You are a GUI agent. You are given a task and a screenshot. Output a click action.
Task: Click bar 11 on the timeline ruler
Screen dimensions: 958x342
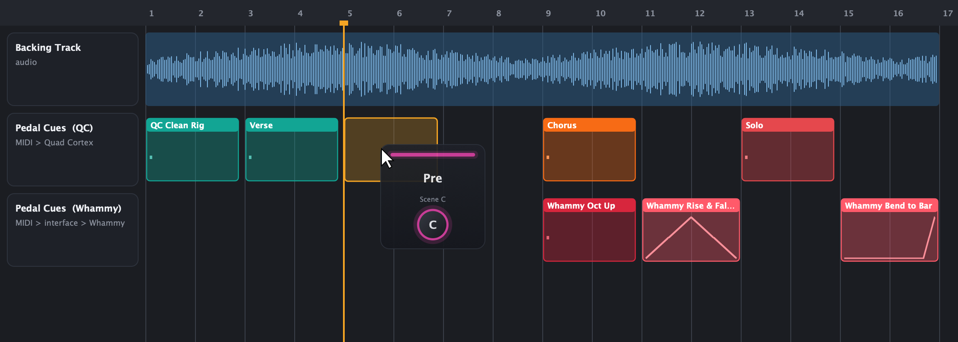pos(650,13)
